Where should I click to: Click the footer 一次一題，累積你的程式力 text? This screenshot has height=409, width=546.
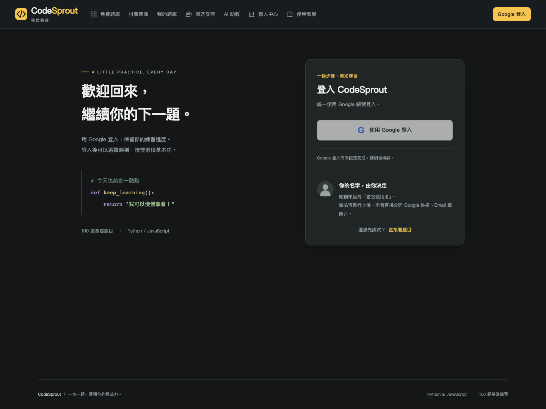(x=95, y=394)
